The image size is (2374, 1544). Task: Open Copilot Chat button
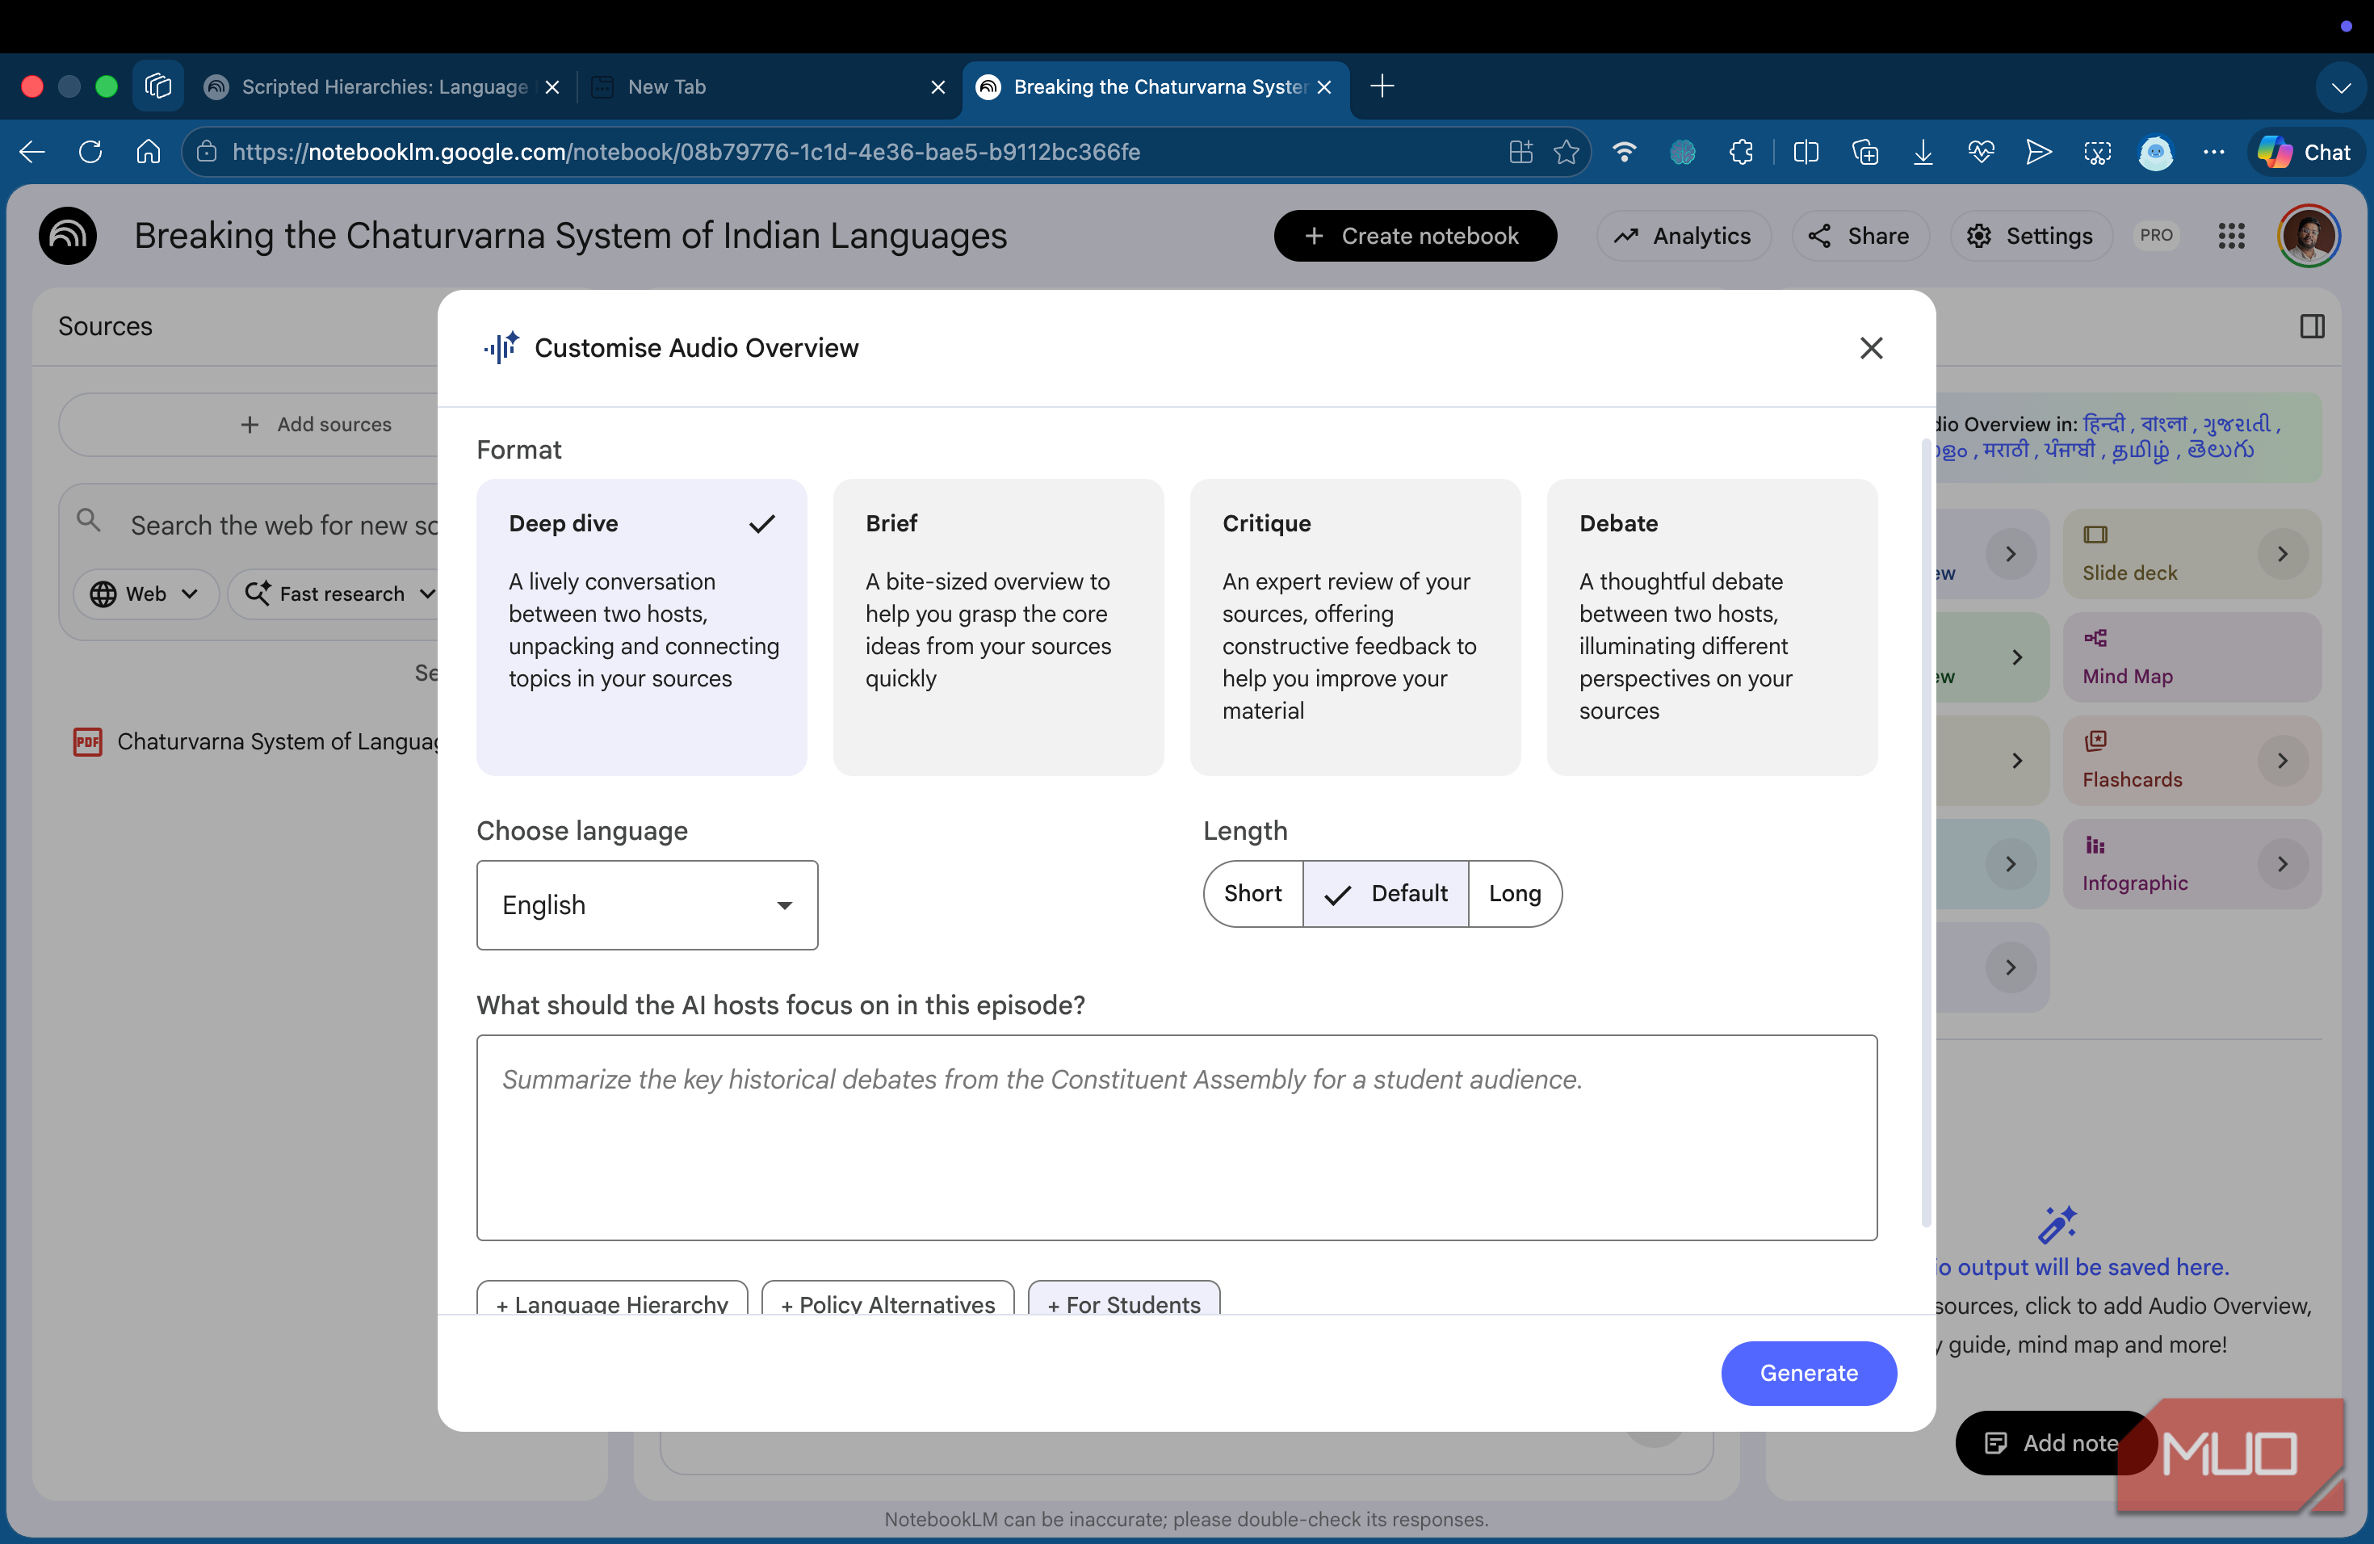click(2305, 152)
